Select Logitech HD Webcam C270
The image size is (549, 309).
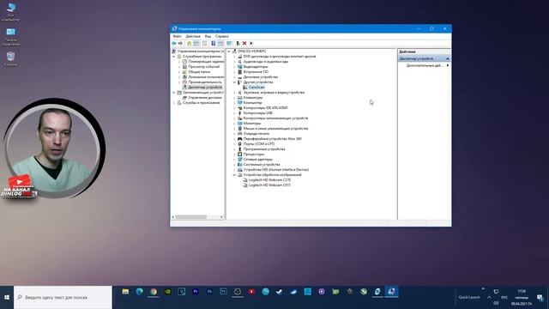pos(269,180)
